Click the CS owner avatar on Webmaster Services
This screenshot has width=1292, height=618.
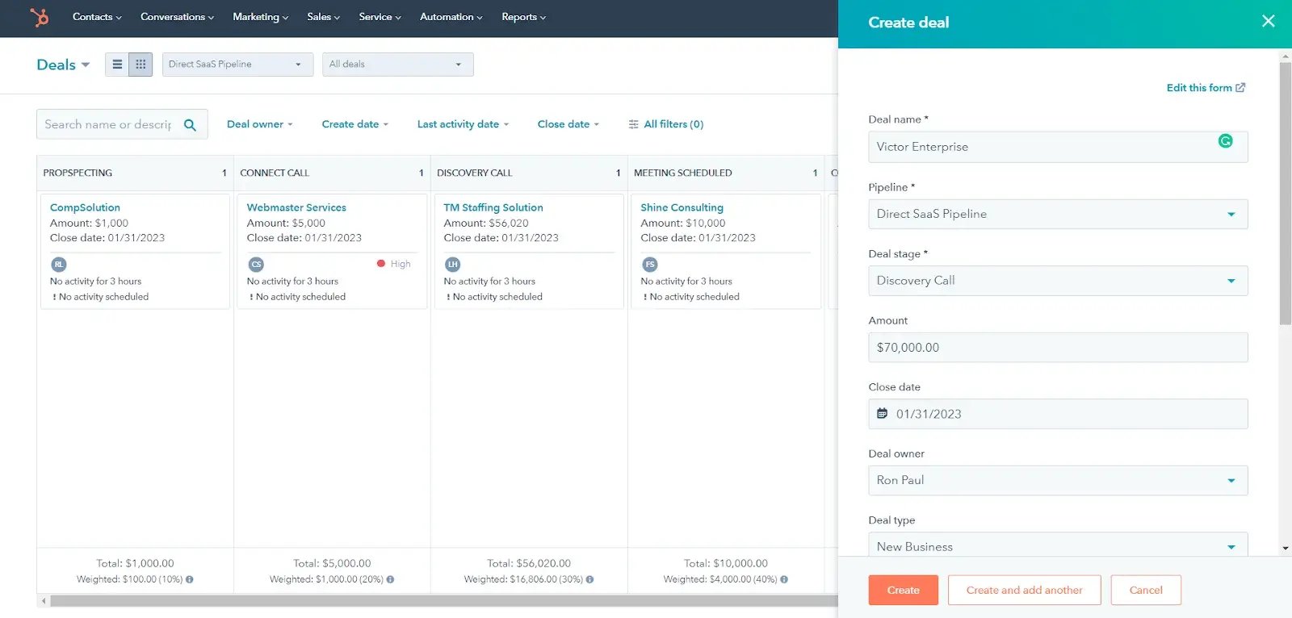[256, 265]
